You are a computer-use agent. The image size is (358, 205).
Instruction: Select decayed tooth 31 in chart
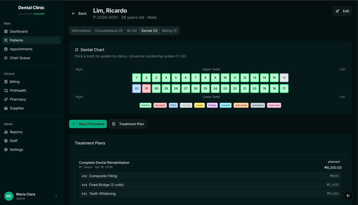(146, 89)
